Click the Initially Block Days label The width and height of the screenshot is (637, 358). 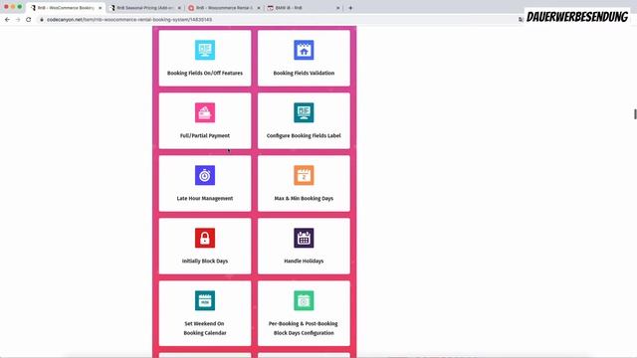tap(205, 261)
